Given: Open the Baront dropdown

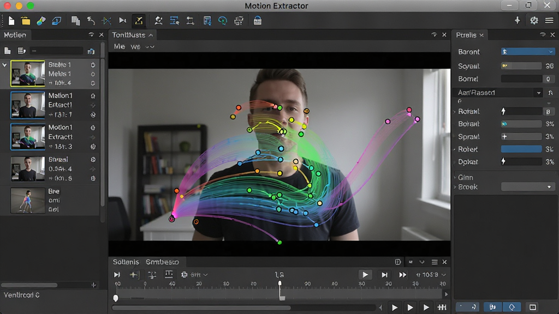Looking at the screenshot, I should click(x=528, y=52).
